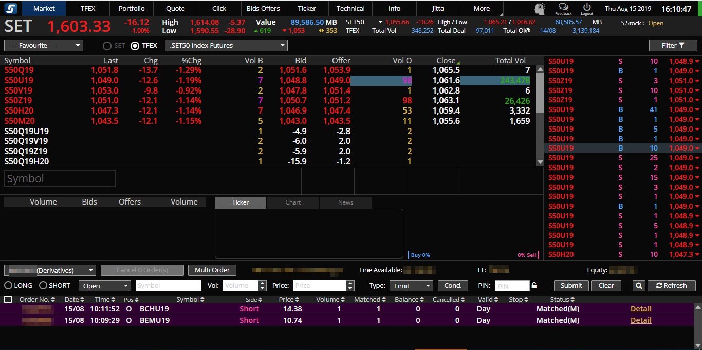Click the order Symbol input field

pyautogui.click(x=168, y=286)
